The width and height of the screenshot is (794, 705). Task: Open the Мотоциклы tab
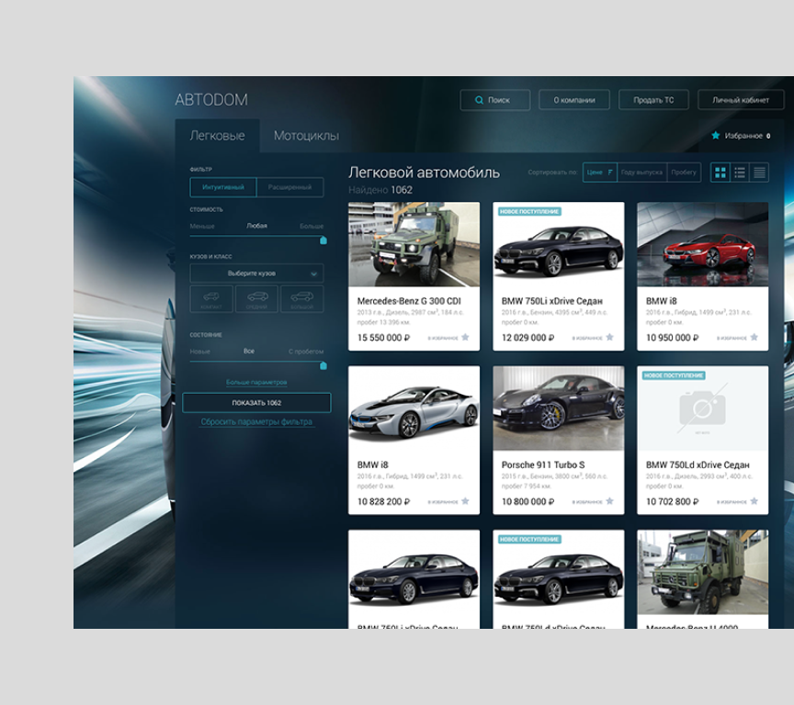point(306,136)
